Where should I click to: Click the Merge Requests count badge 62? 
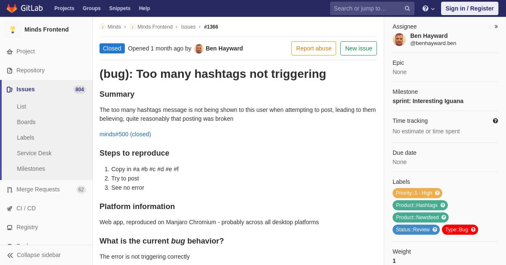click(x=81, y=190)
